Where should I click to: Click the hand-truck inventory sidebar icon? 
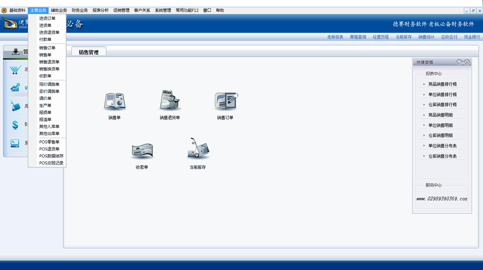[15, 106]
